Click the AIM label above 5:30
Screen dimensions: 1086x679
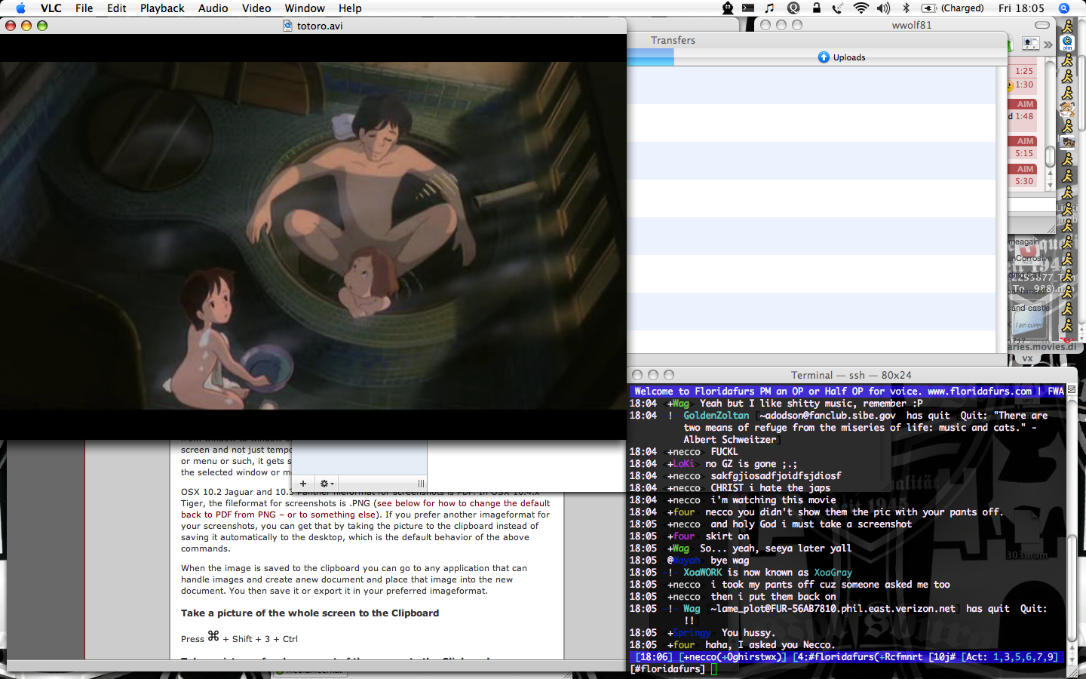click(1025, 169)
